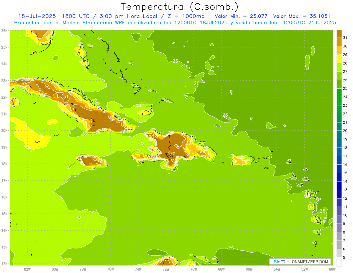Screen dimensions: 353x273
Task: Click the "30" contour label over Dominican Republic
Action: (x=188, y=143)
